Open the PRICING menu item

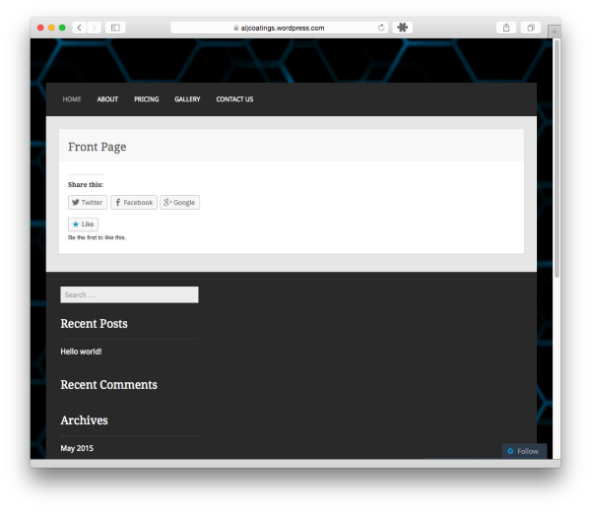point(147,99)
